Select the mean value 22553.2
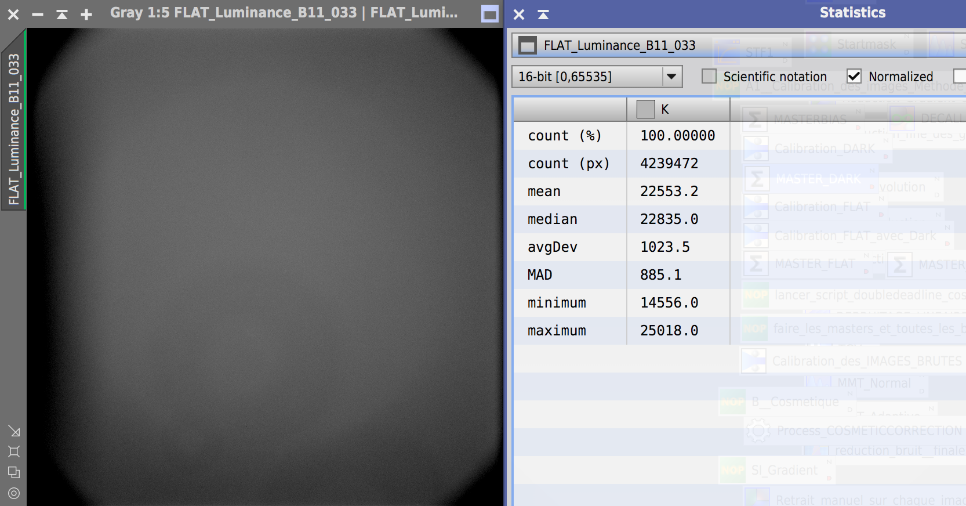Image resolution: width=966 pixels, height=506 pixels. coord(669,191)
